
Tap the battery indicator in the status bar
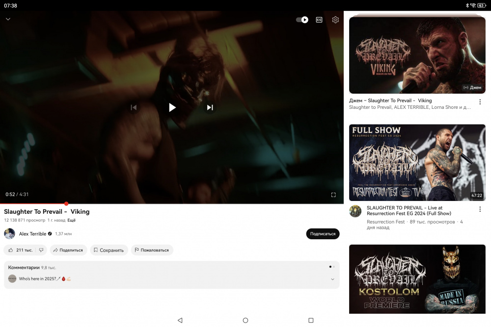point(482,5)
